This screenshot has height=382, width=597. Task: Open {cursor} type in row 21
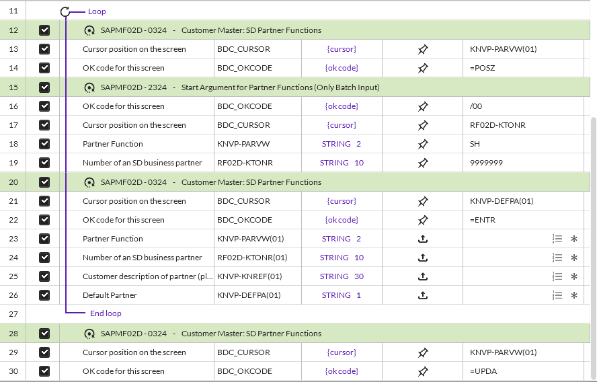coord(342,201)
